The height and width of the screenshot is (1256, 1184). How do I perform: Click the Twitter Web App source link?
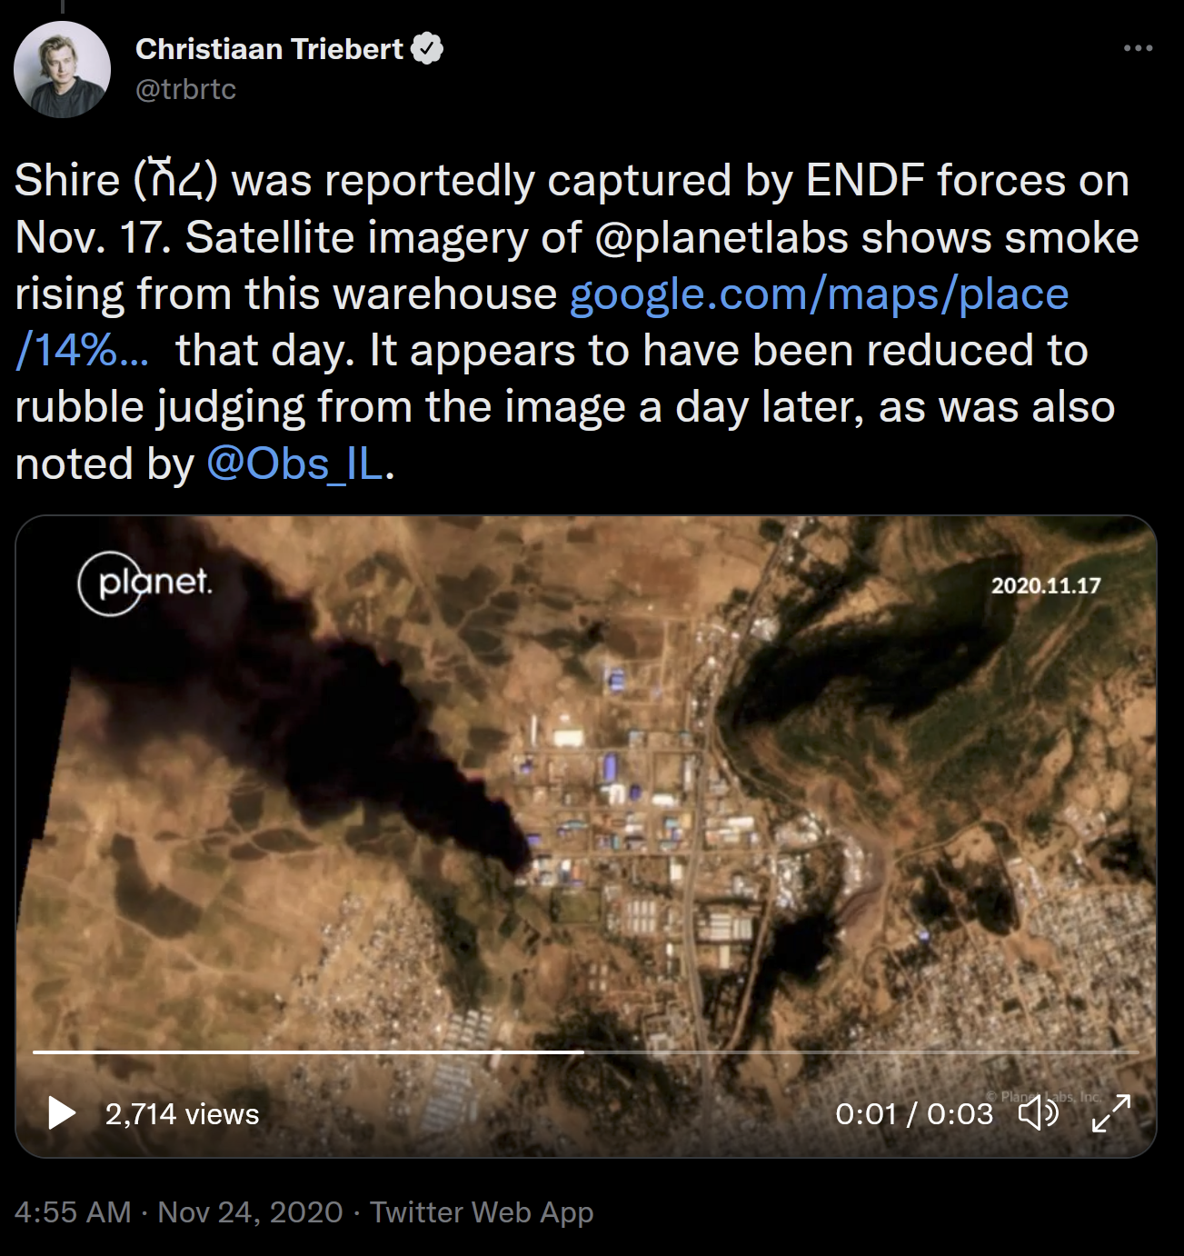tap(482, 1212)
